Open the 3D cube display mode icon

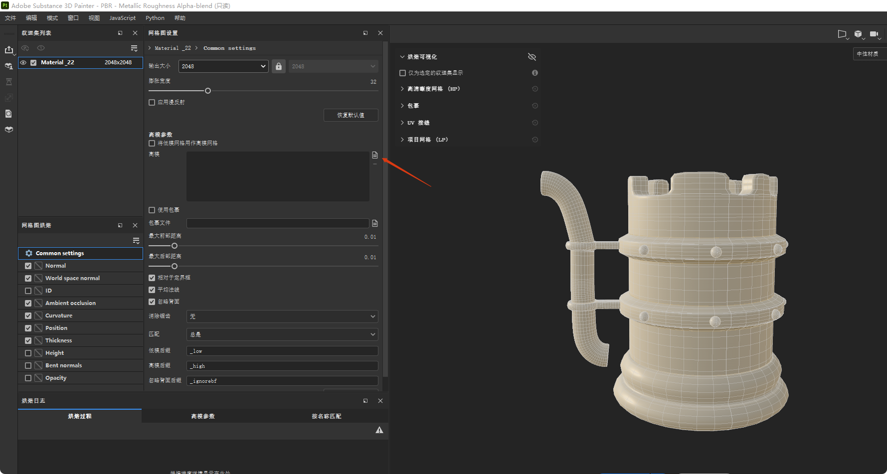pyautogui.click(x=859, y=34)
